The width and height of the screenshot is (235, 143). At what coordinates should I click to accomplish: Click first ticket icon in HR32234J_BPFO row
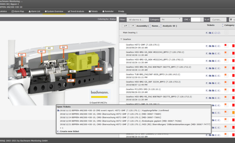point(207,53)
